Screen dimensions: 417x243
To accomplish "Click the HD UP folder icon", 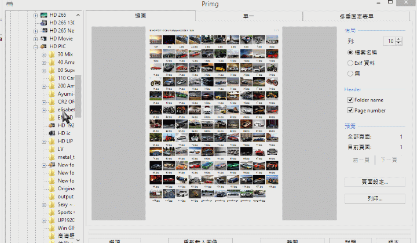I will [x=52, y=141].
